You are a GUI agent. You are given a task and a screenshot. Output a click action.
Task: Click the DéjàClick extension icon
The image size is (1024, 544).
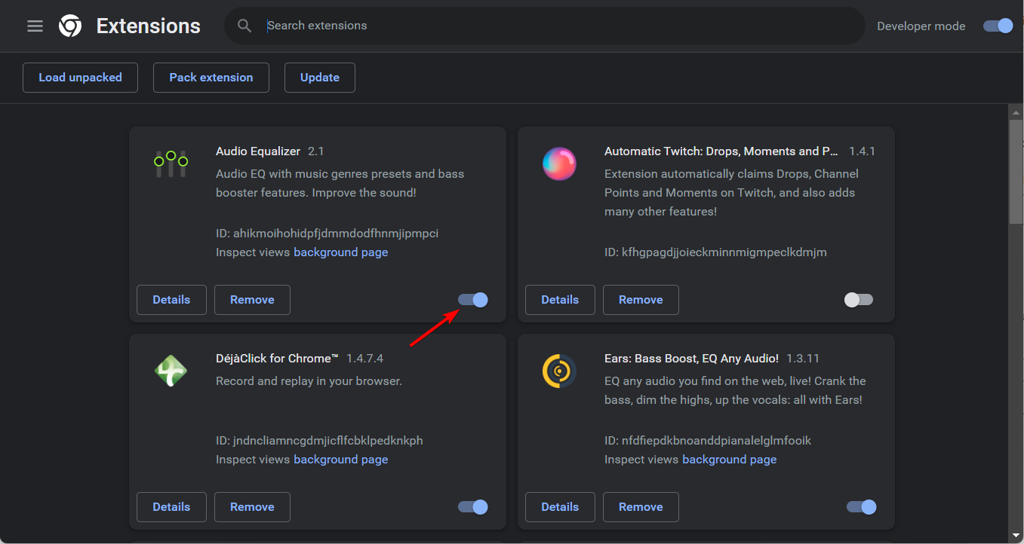point(171,371)
